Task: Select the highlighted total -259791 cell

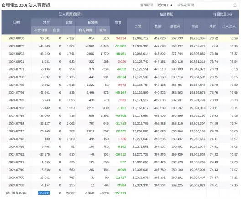Action: [44, 193]
